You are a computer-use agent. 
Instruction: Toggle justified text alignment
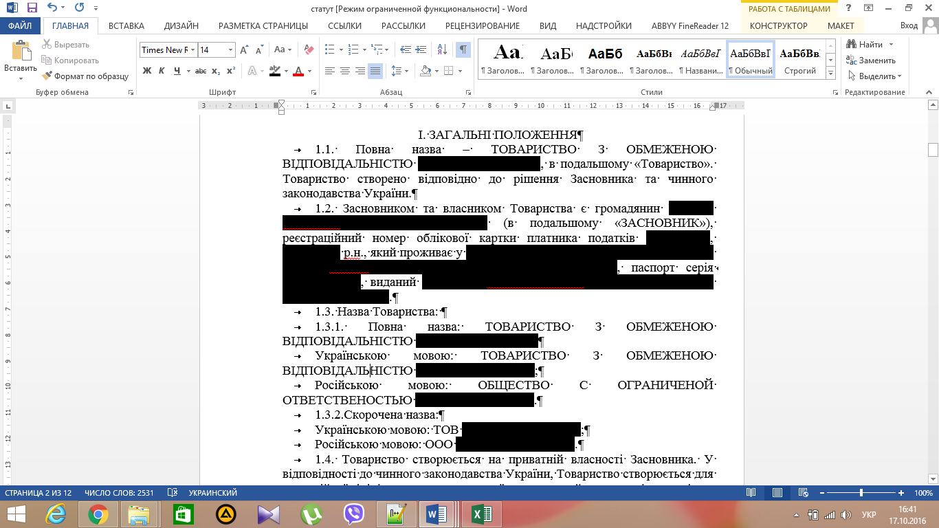375,71
